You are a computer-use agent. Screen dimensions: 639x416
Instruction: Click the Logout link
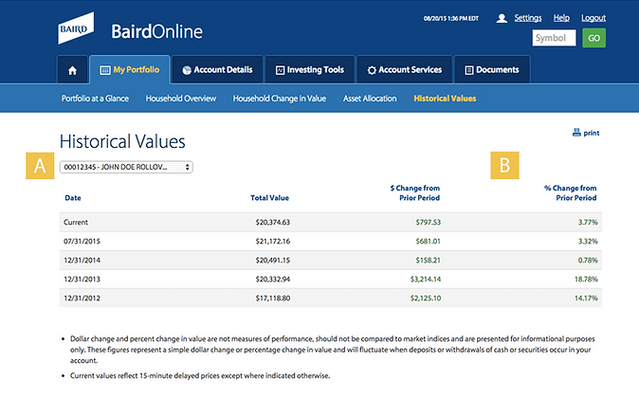click(x=593, y=17)
